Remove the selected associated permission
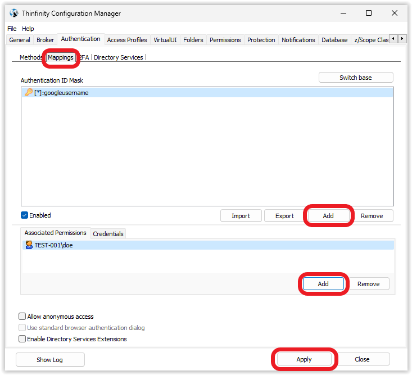 pyautogui.click(x=368, y=284)
